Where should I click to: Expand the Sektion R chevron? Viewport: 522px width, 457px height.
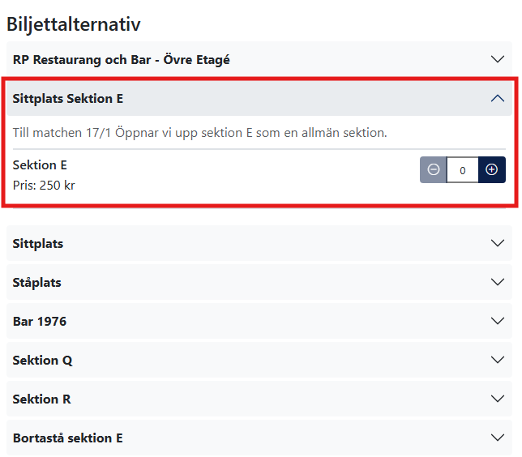498,399
